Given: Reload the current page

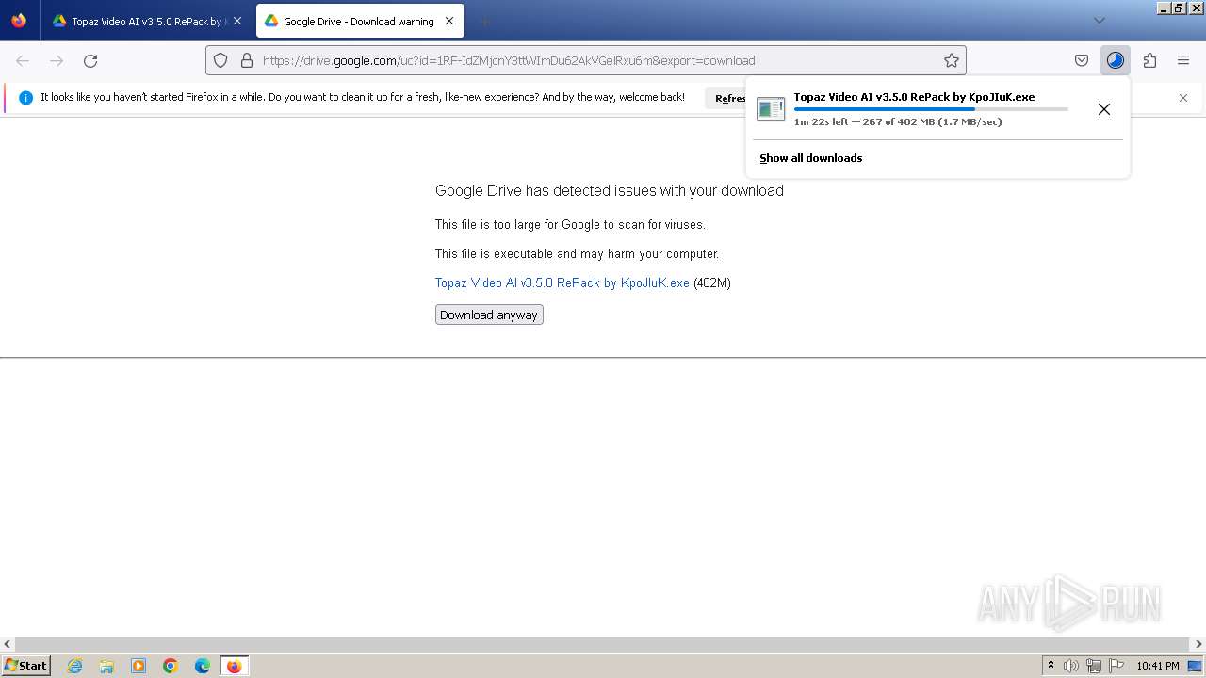Looking at the screenshot, I should tap(90, 60).
